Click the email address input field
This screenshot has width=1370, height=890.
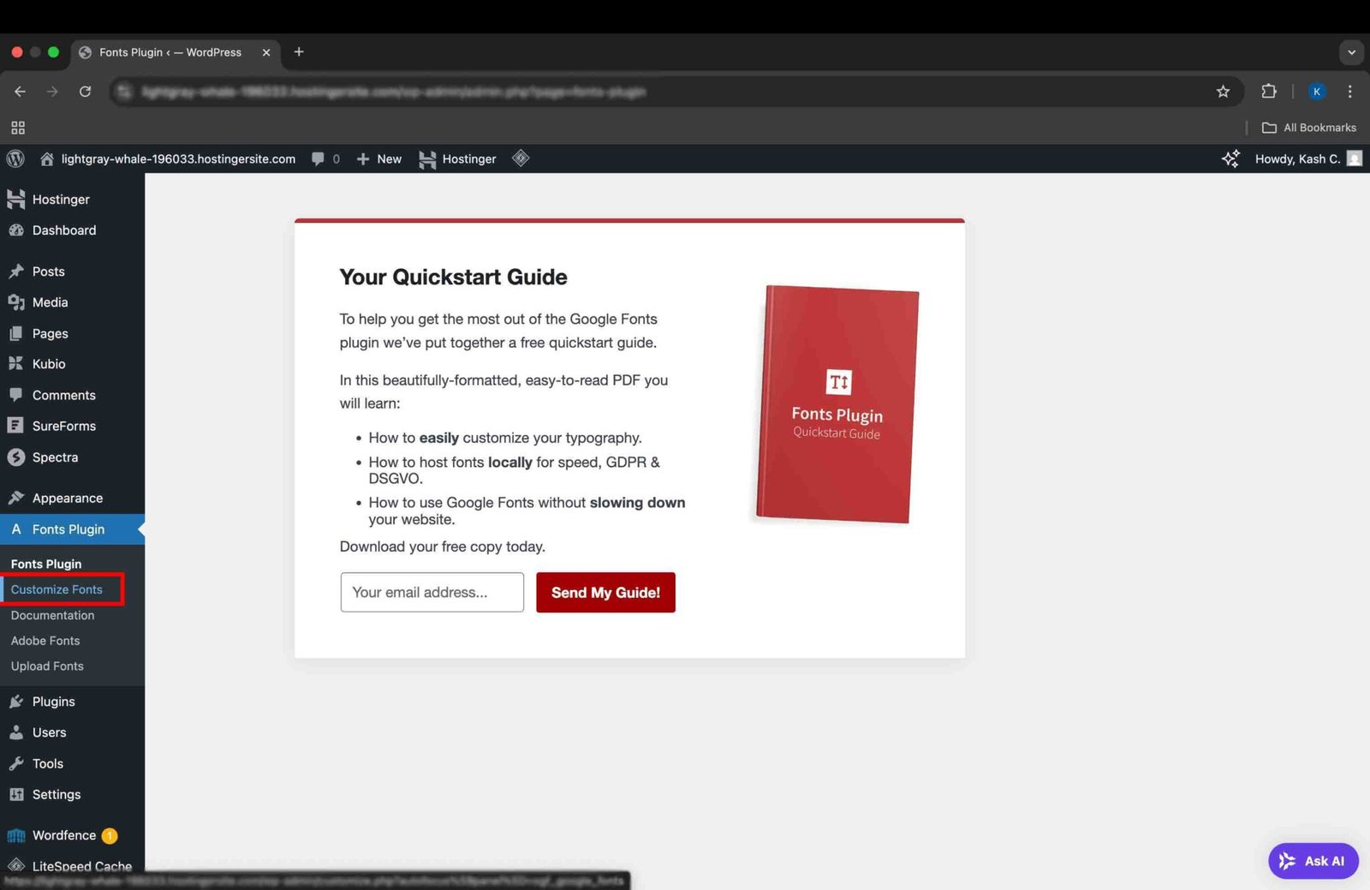click(432, 592)
